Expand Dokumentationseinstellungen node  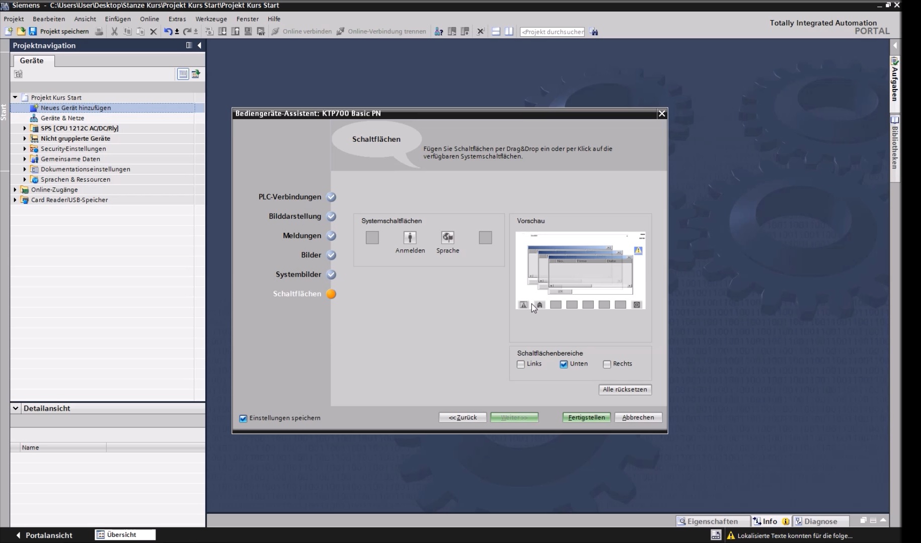point(25,169)
